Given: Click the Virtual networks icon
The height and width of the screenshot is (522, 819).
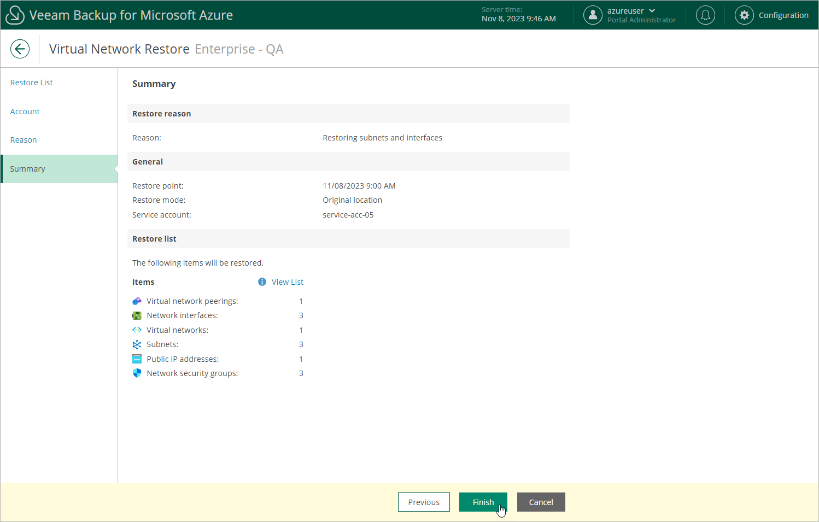Looking at the screenshot, I should pos(137,330).
